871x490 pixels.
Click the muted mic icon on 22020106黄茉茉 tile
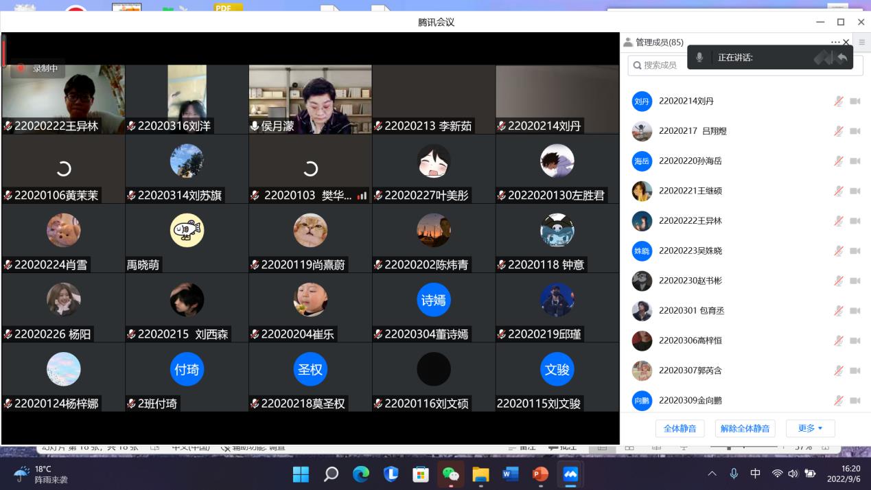point(8,196)
